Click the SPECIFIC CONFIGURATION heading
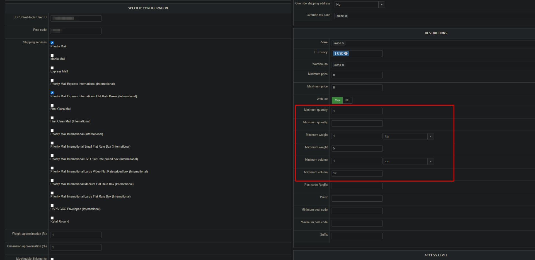Viewport: 535px width, 260px height. coord(148,8)
